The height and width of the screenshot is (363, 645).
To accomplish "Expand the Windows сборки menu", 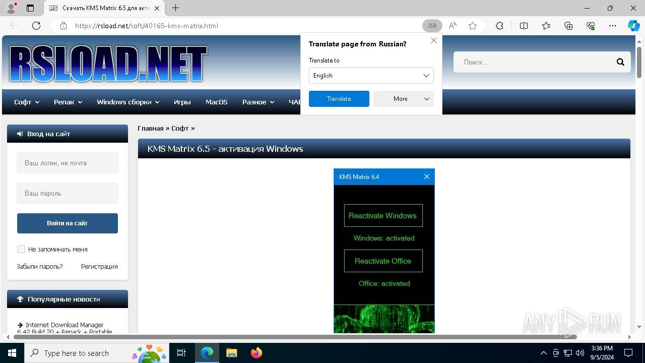I will click(128, 102).
